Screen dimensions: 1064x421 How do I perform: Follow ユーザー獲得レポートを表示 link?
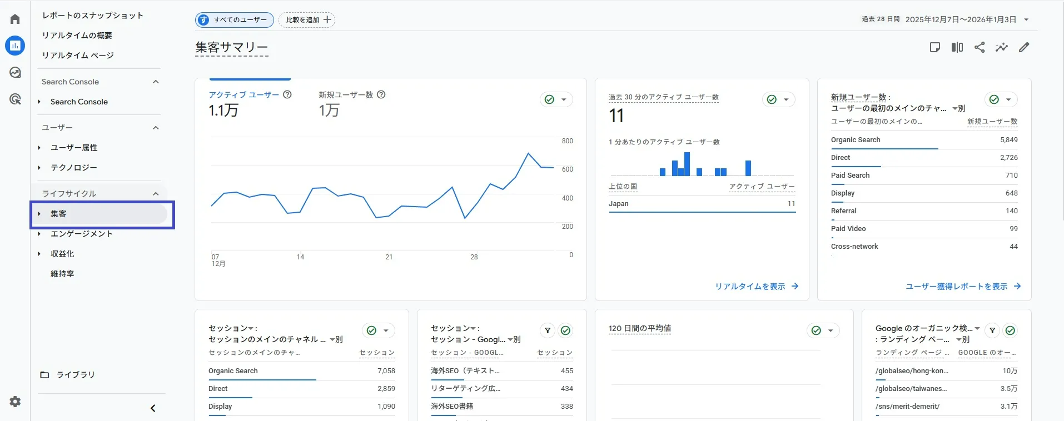click(x=963, y=287)
